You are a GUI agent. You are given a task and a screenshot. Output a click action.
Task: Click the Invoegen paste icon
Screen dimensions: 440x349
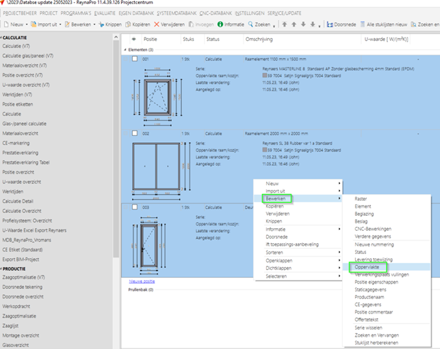pos(191,25)
